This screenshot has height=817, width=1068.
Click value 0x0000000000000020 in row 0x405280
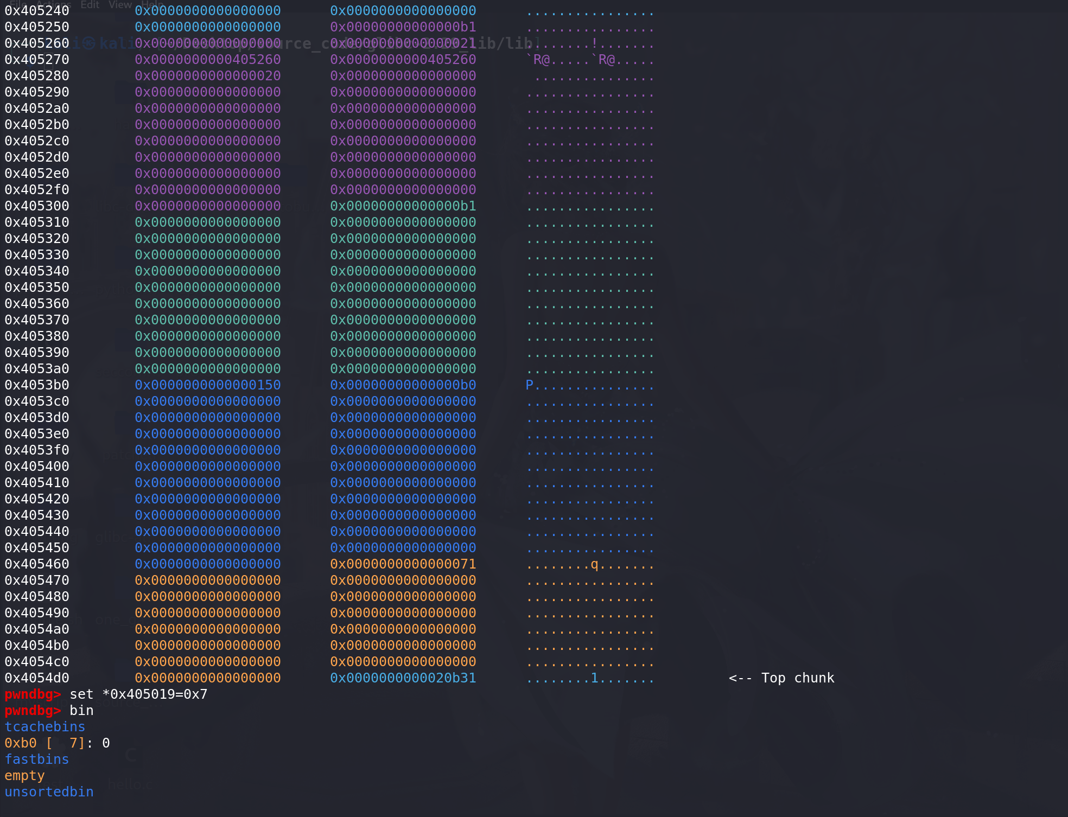click(208, 75)
